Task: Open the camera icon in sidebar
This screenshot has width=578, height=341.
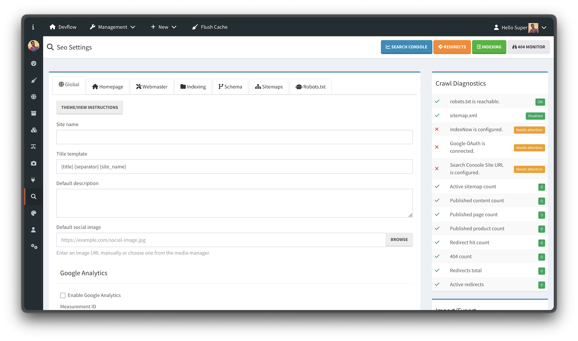Action: pyautogui.click(x=34, y=163)
